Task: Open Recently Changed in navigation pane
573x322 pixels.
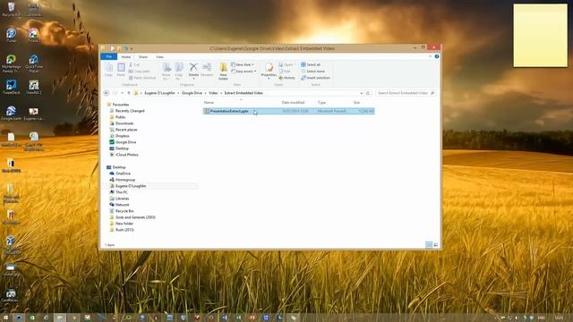Action: tap(130, 111)
